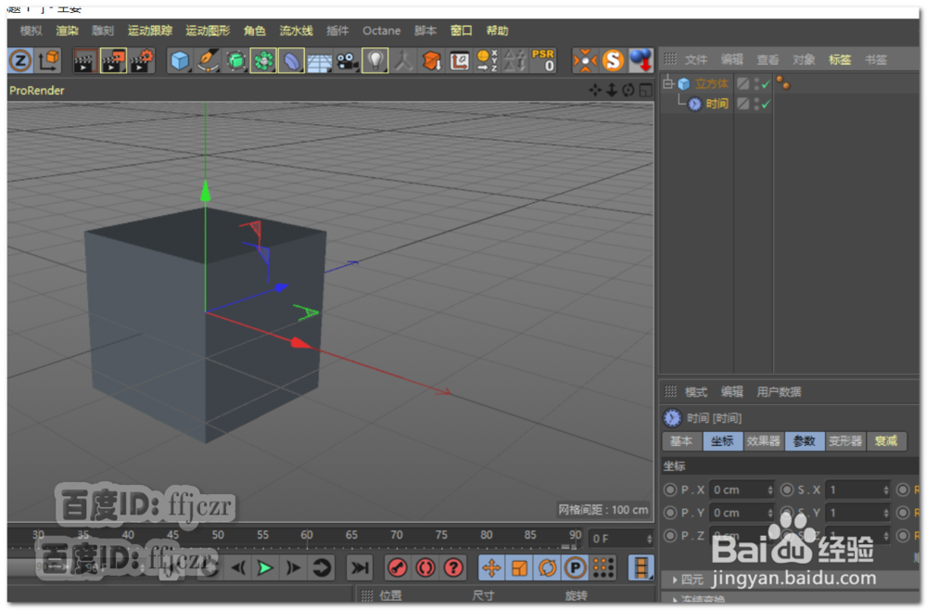Click the PSR reset button
The image size is (927, 610).
point(543,60)
